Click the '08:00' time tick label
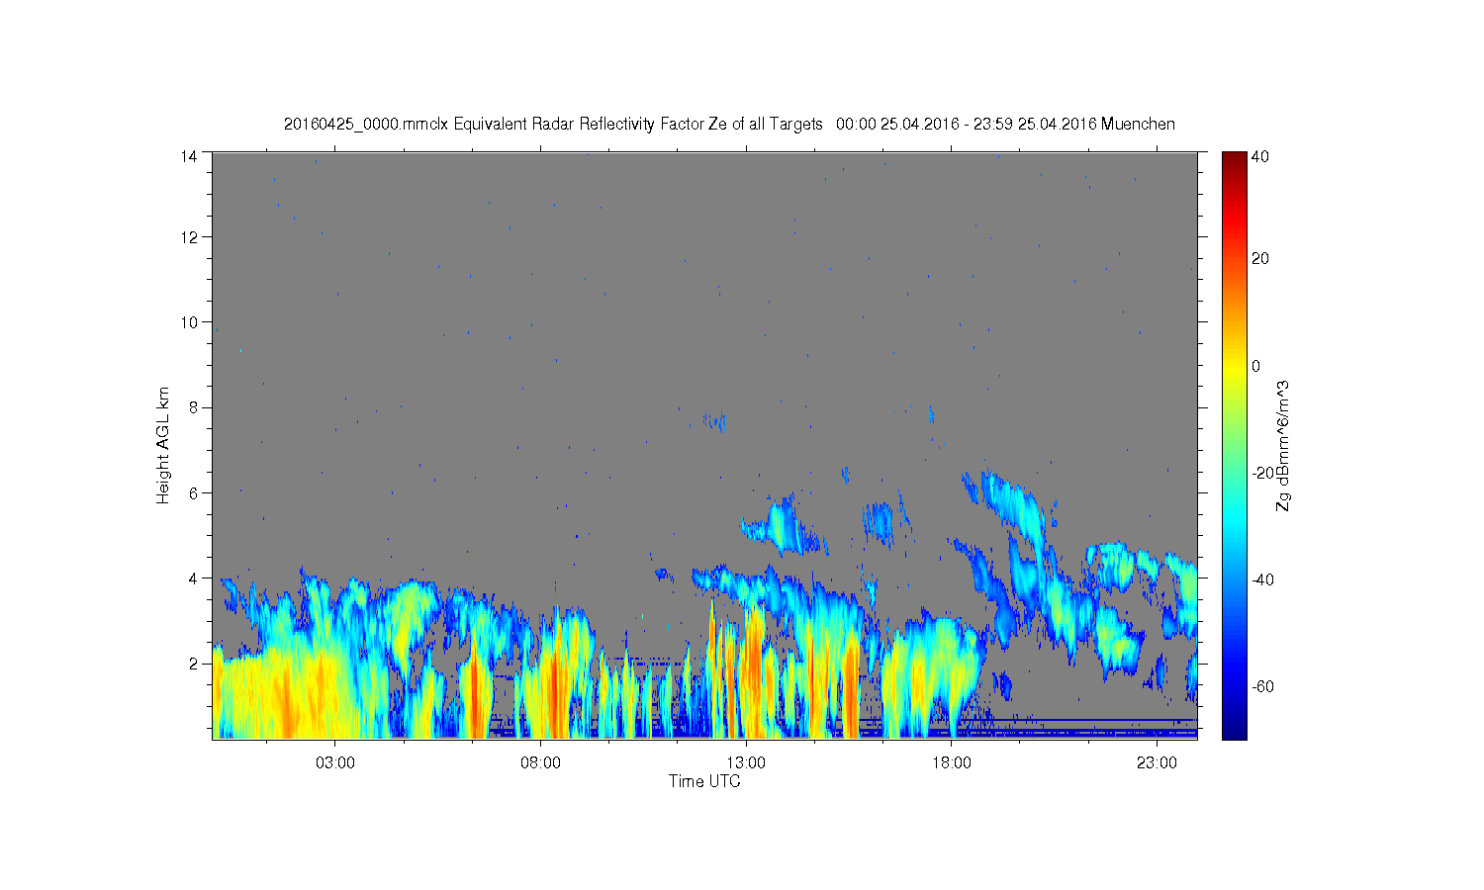This screenshot has width=1484, height=890. pyautogui.click(x=540, y=763)
